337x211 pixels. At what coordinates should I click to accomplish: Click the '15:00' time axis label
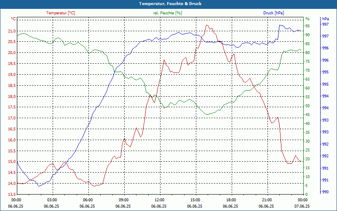coord(195,200)
